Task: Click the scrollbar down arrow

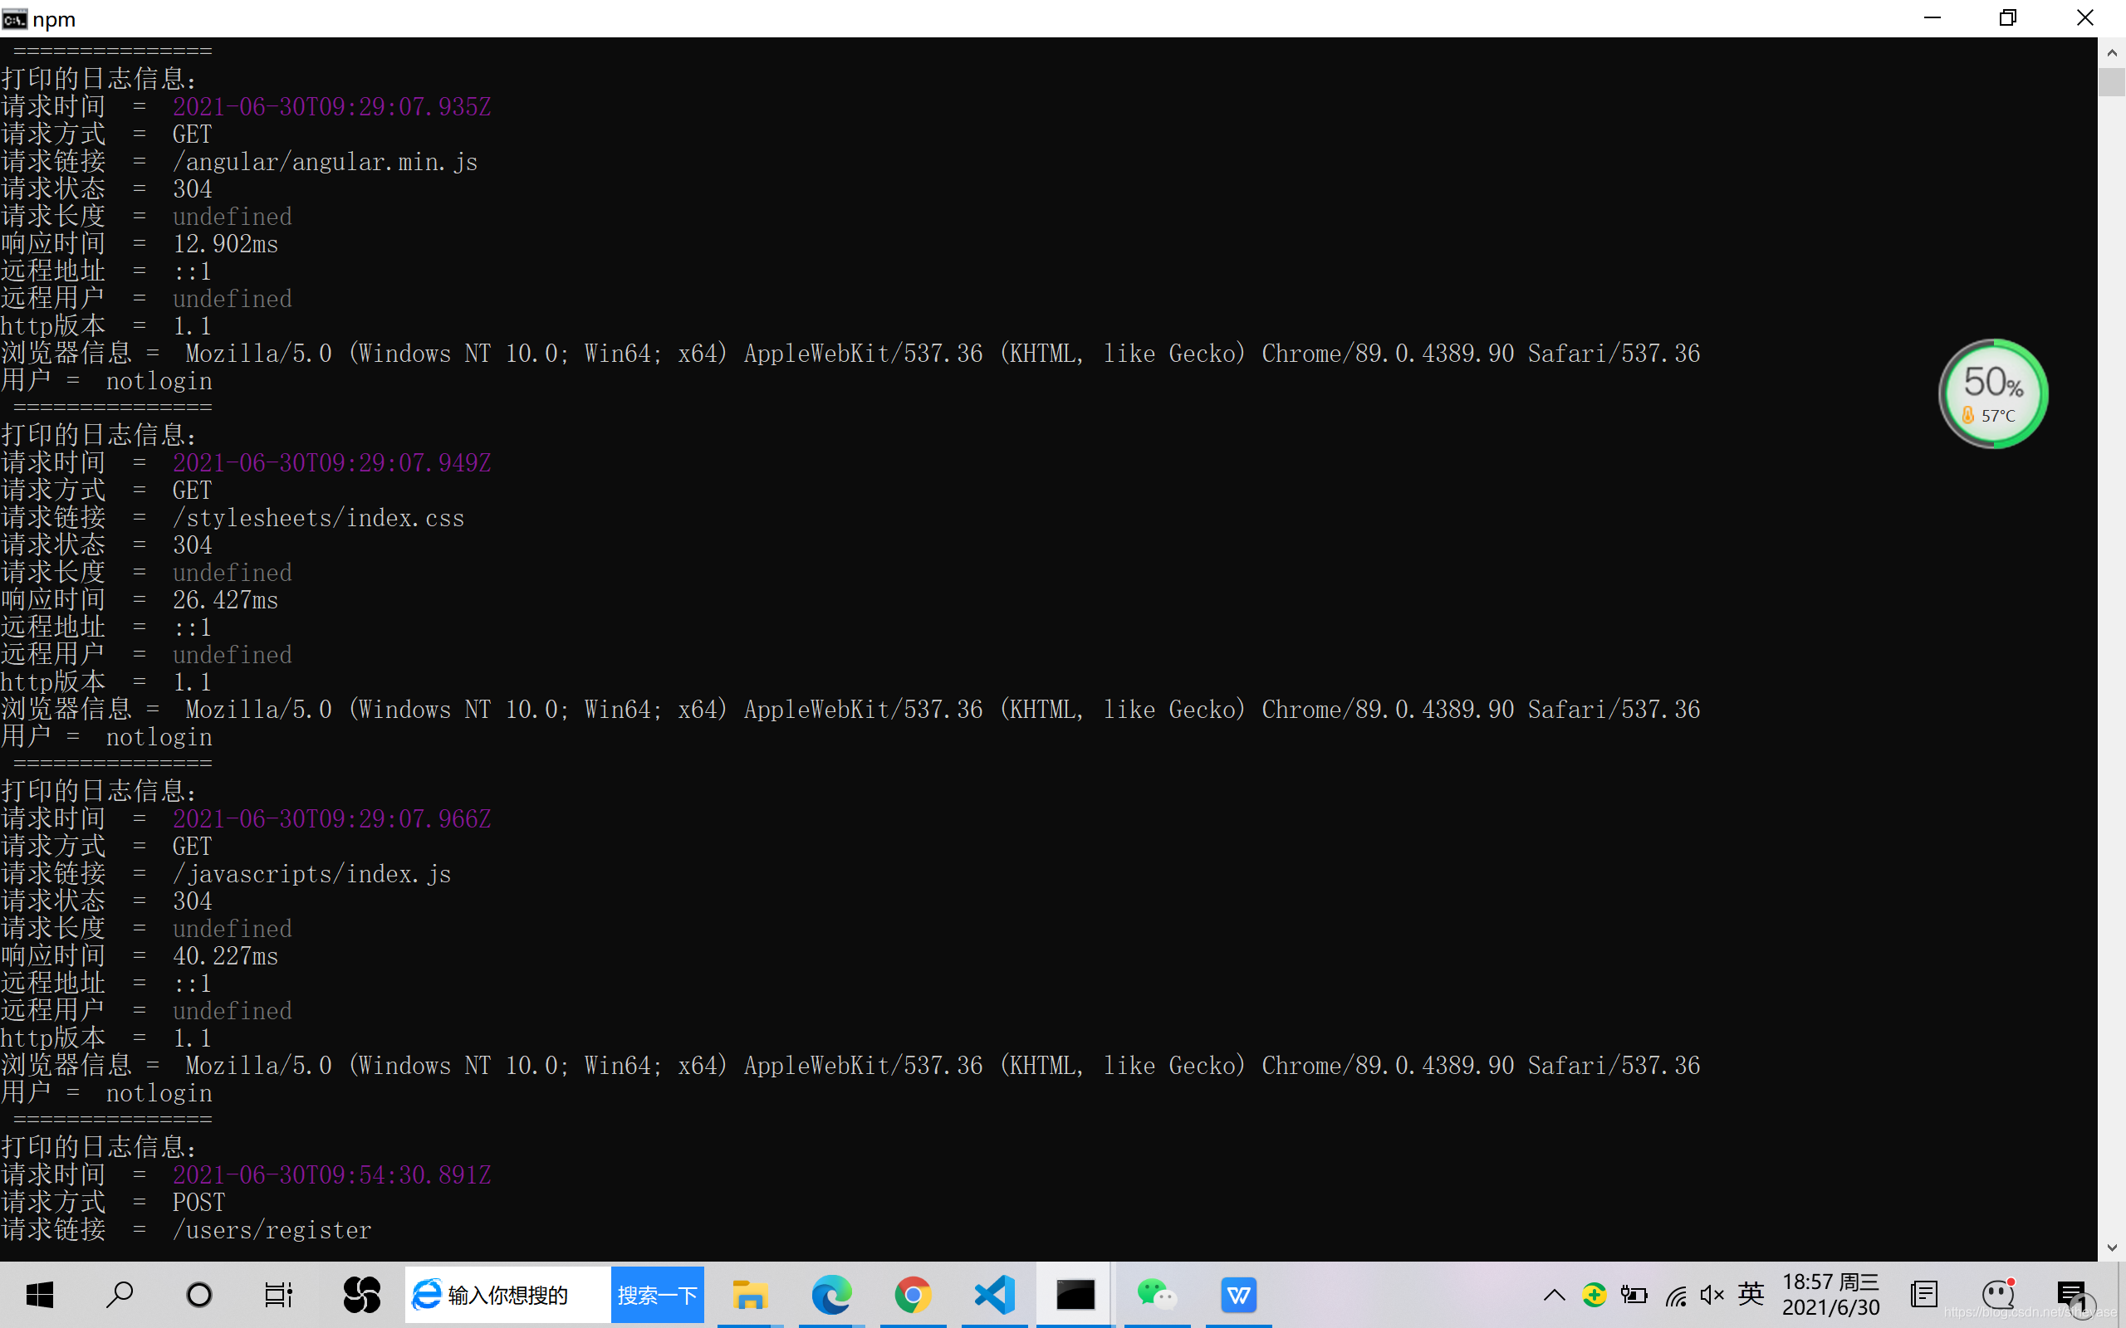Action: click(2112, 1248)
